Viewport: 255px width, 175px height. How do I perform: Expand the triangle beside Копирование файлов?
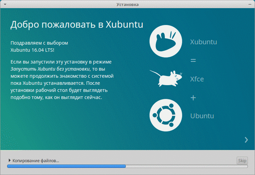pos(9,161)
